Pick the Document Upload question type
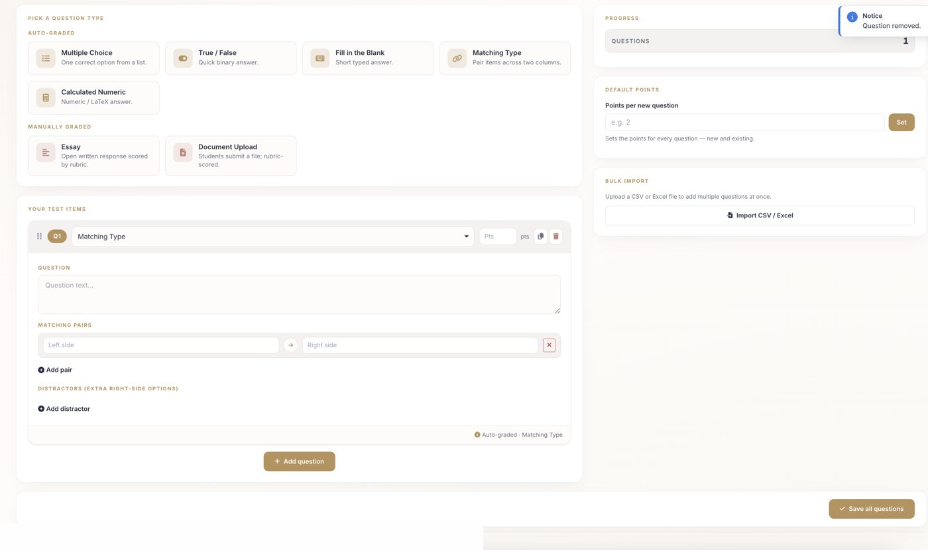The width and height of the screenshot is (928, 550). tap(231, 156)
